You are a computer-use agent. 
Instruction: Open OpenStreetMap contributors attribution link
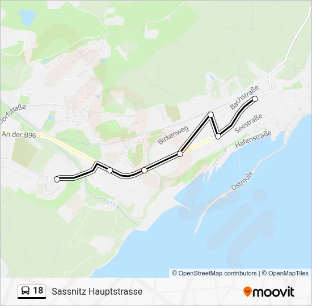tap(214, 273)
